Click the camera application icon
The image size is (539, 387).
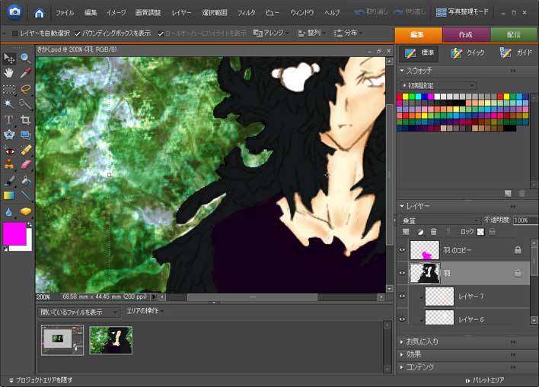pos(14,12)
